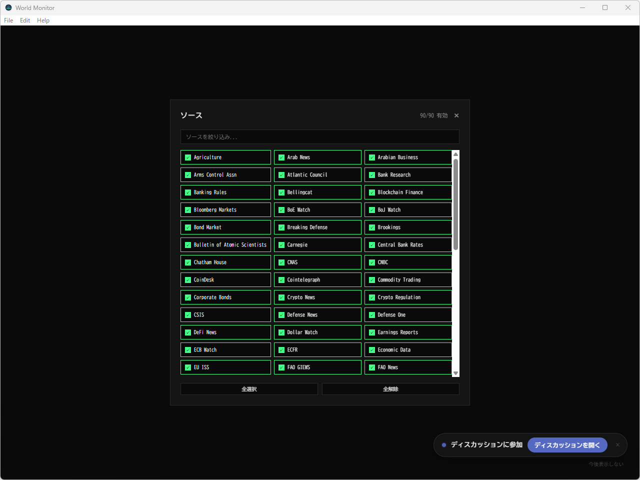Select the Chatham House source
Screen dimensions: 640x480
[225, 262]
